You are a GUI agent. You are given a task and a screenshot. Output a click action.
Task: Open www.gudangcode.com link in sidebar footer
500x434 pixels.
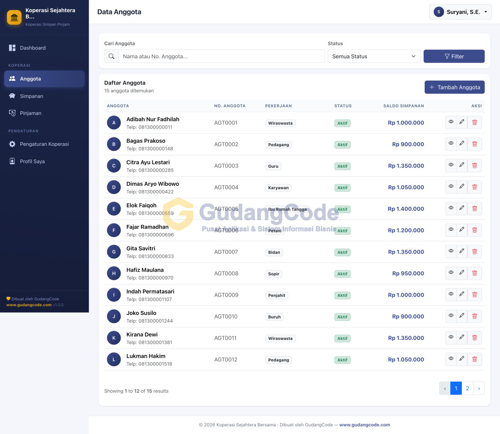(x=29, y=305)
